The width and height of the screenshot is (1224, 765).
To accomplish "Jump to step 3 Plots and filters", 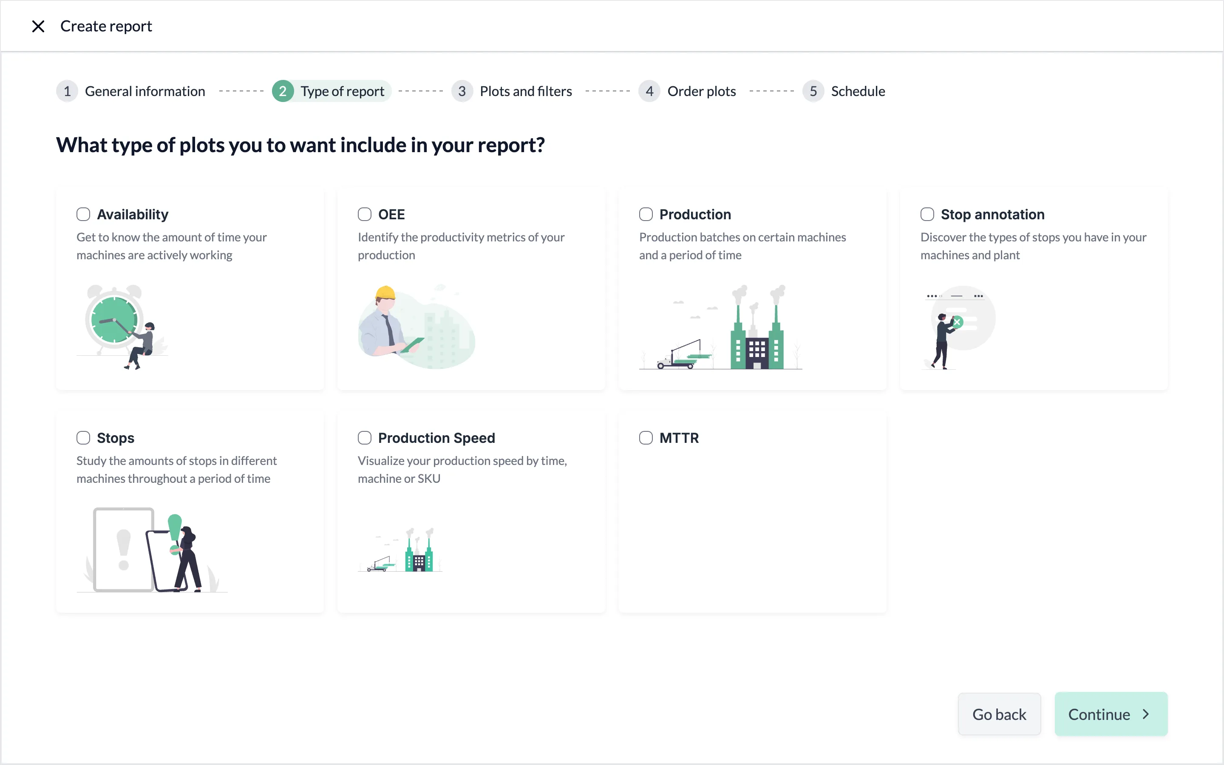I will pos(512,91).
